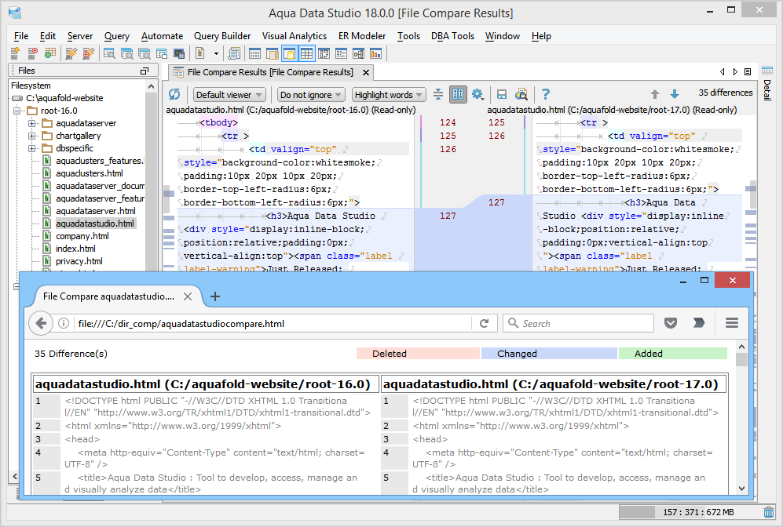Open the ER Modeler menu
This screenshot has width=783, height=527.
point(362,36)
